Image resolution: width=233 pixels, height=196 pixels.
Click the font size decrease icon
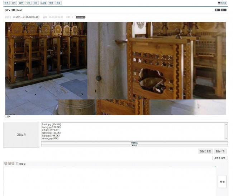[224, 10]
